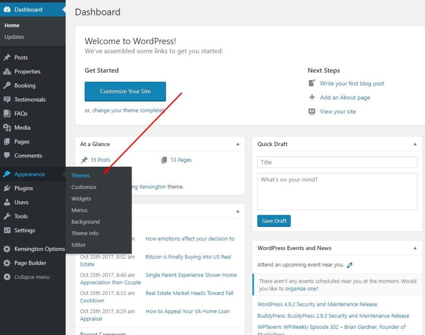Image resolution: width=425 pixels, height=335 pixels.
Task: Open the How emotions affect your decision post
Action: point(190,239)
